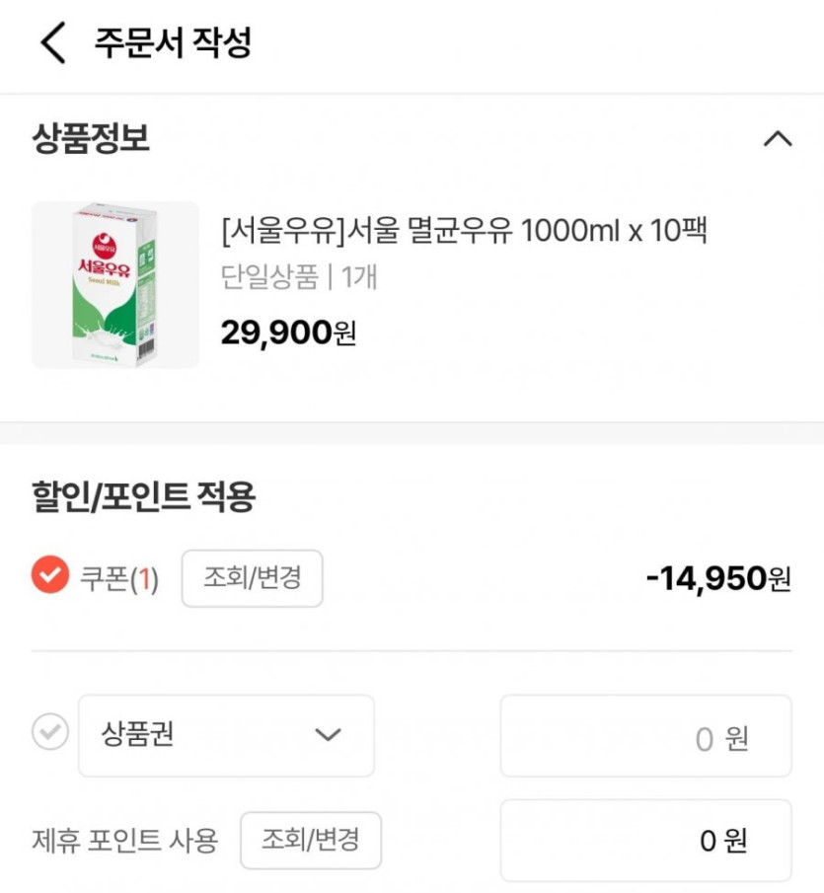Tap the 29,900원 product price
Screen dimensions: 824x893
click(x=288, y=333)
